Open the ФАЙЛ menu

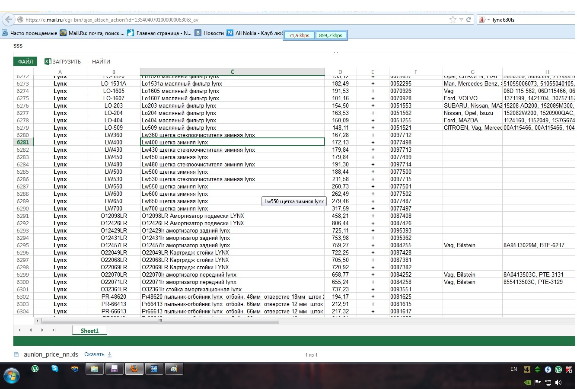click(x=25, y=61)
